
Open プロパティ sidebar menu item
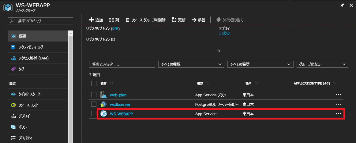pos(38,138)
